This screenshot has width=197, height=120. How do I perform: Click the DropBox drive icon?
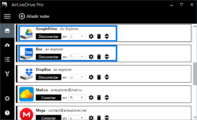(x=26, y=74)
